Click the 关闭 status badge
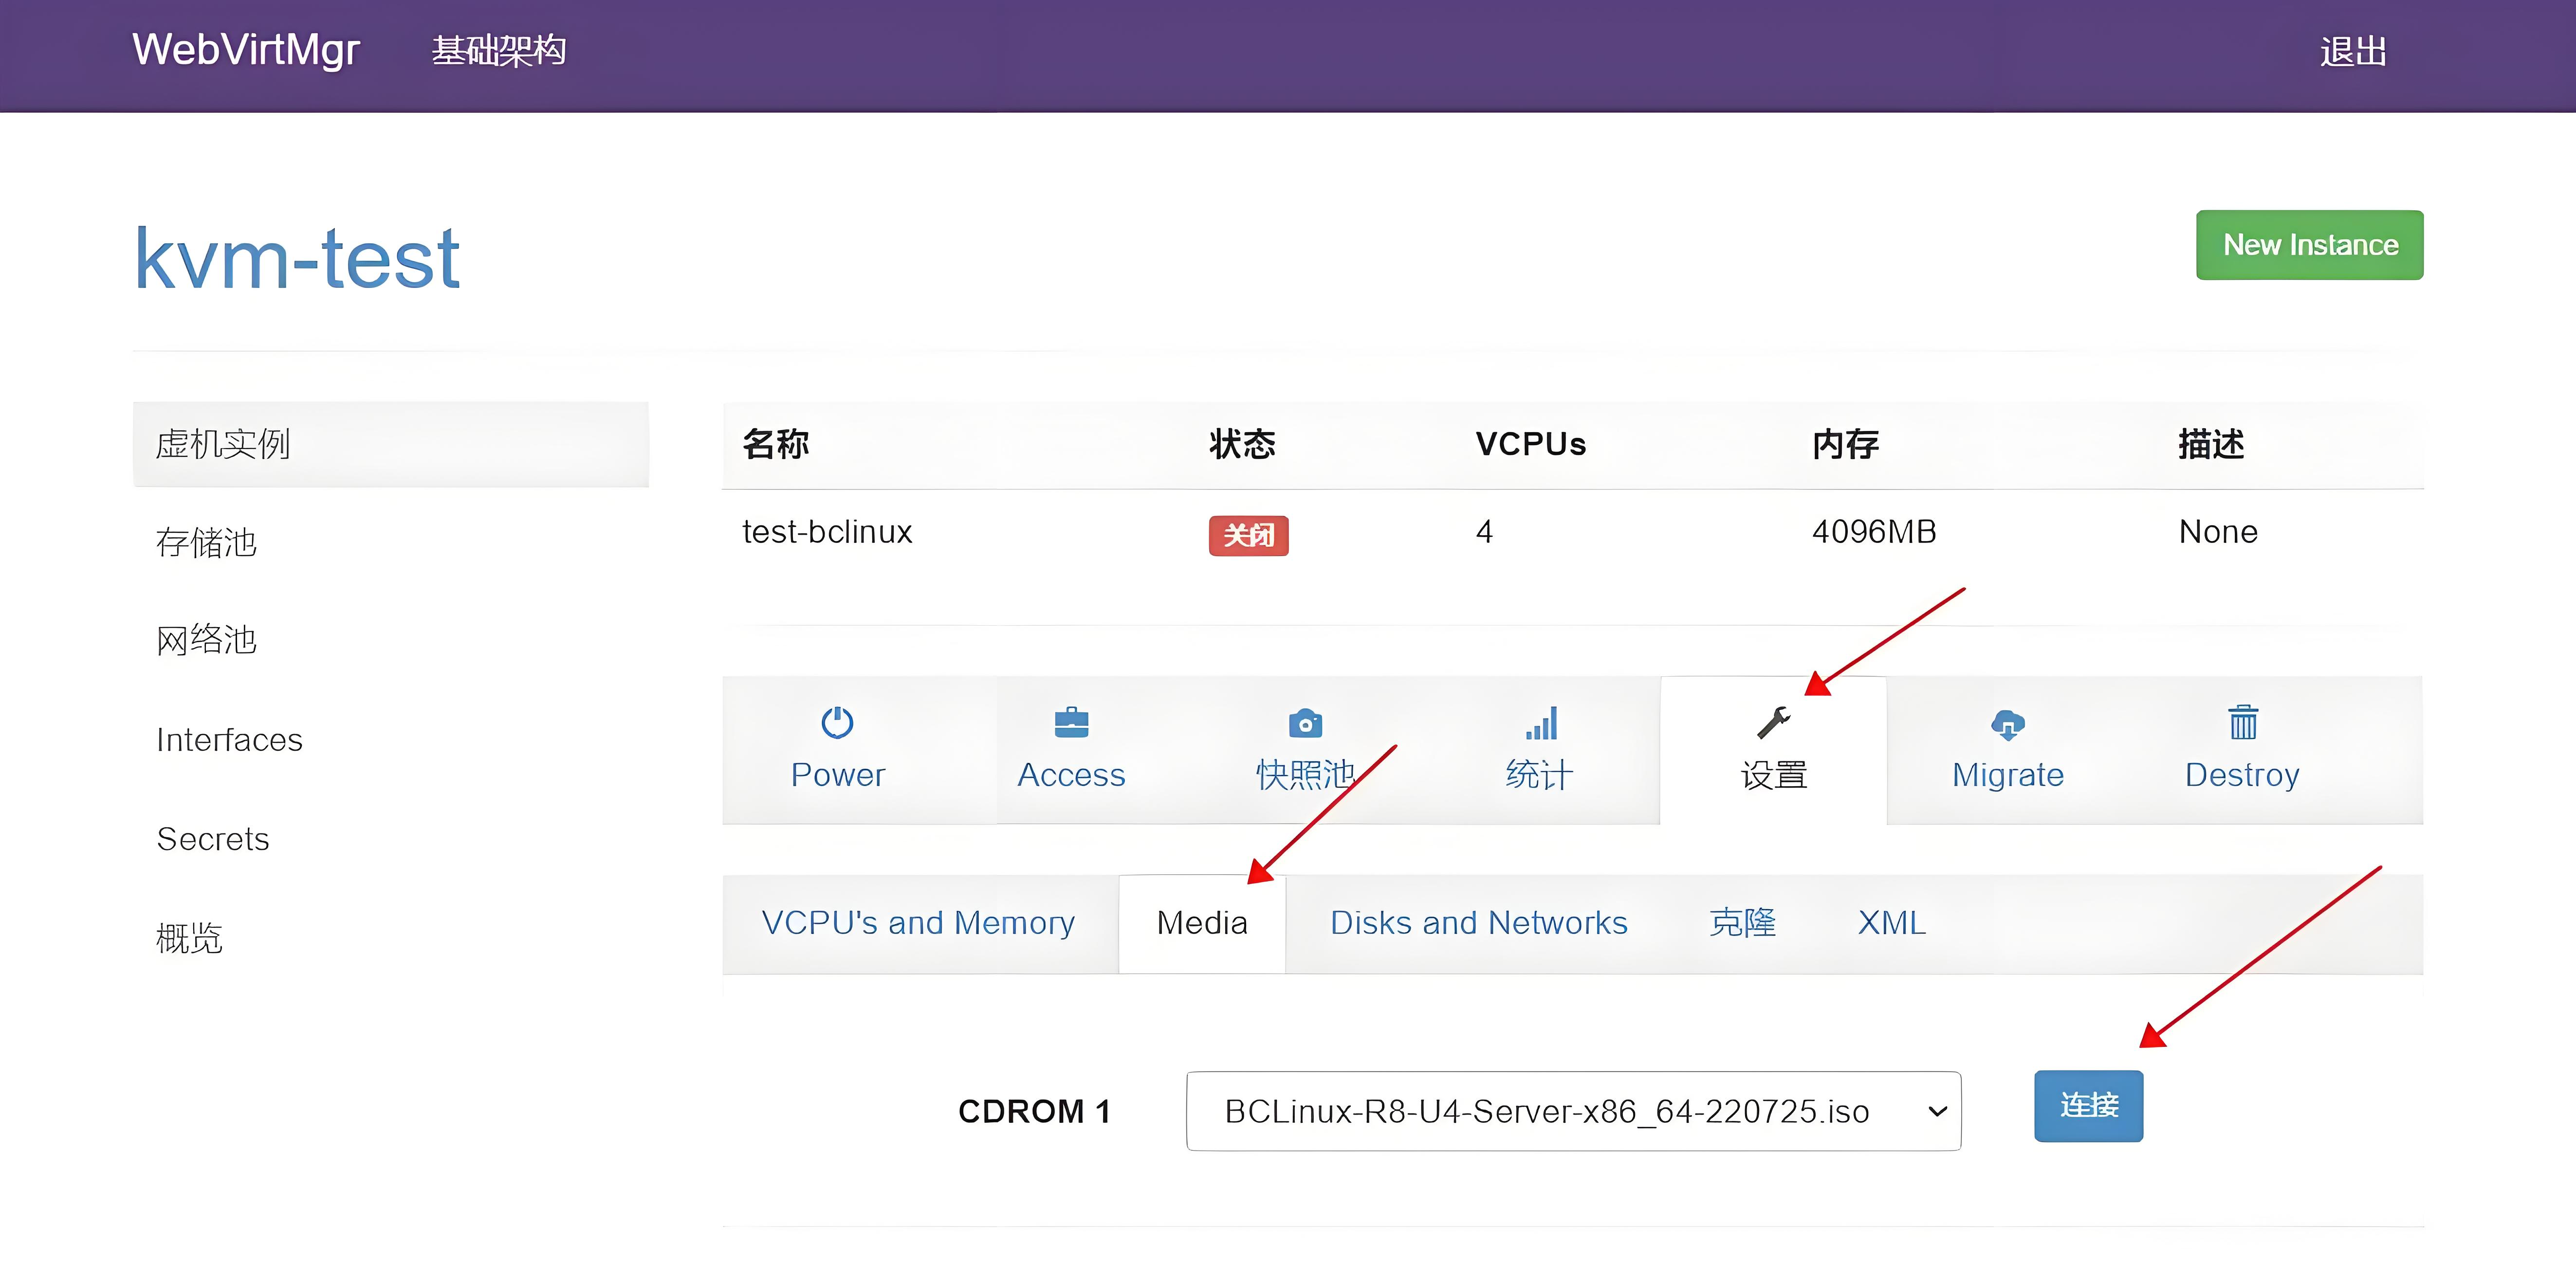2576x1263 pixels. coord(1247,536)
